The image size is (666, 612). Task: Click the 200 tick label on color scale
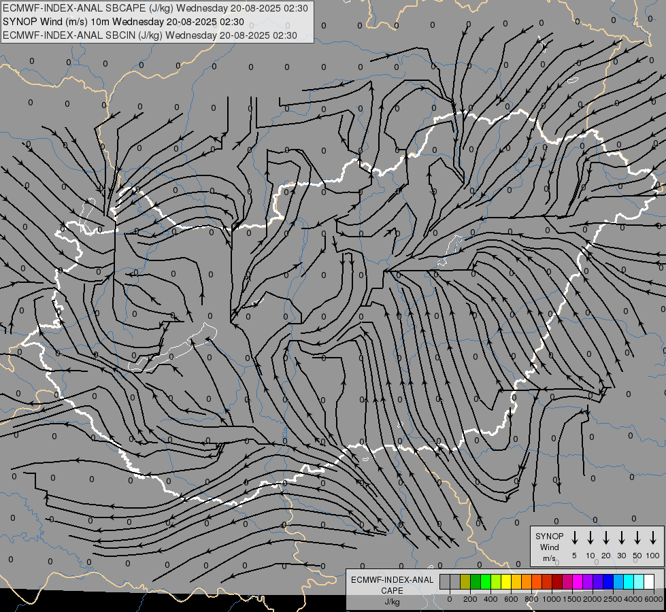tap(470, 599)
